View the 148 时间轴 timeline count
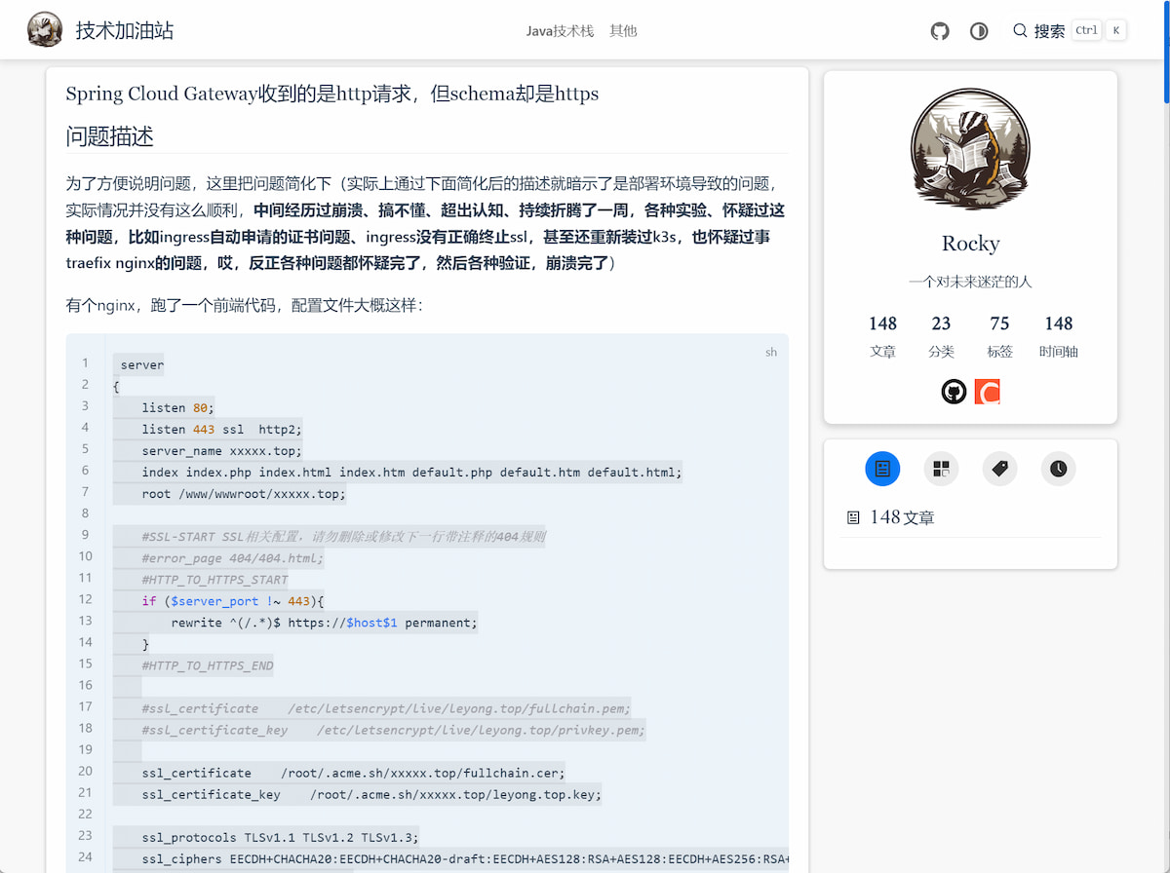1170x873 pixels. [1058, 336]
